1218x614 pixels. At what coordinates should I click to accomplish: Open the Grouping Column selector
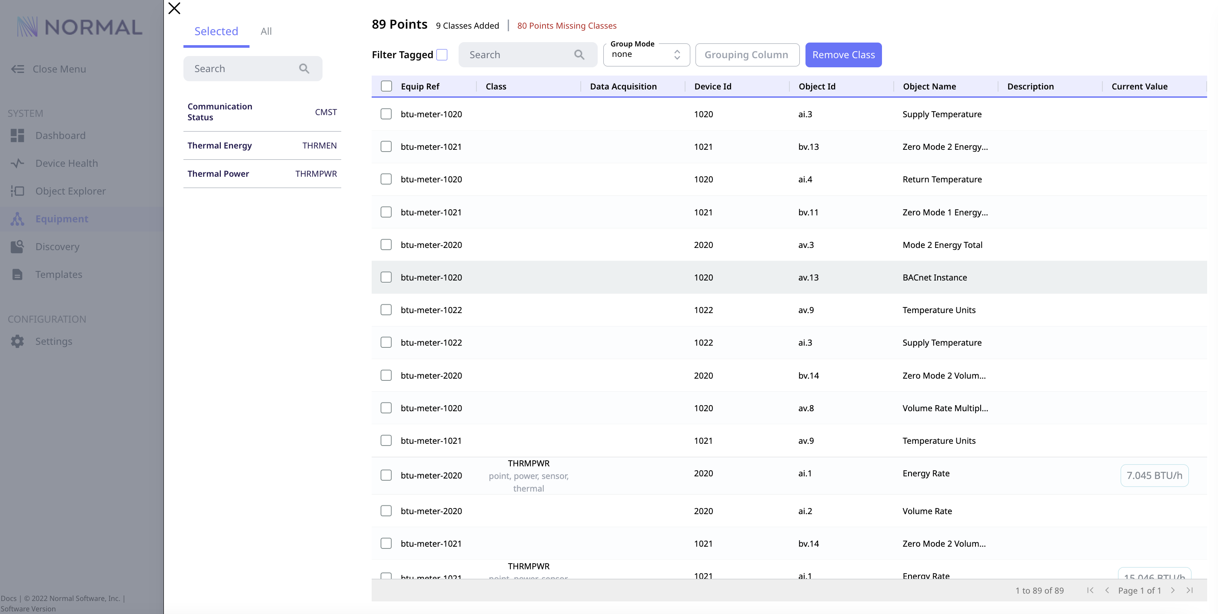click(x=747, y=55)
